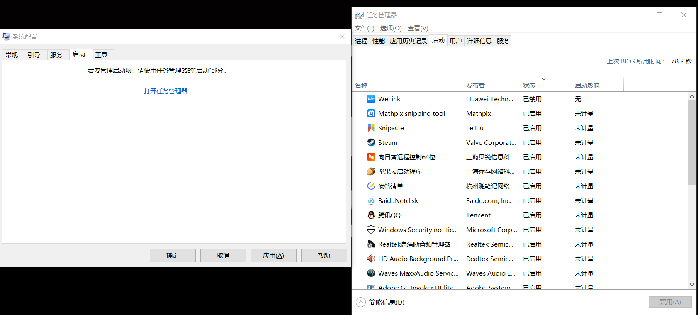Click the 简略信息(D) label
The width and height of the screenshot is (698, 315).
point(387,302)
